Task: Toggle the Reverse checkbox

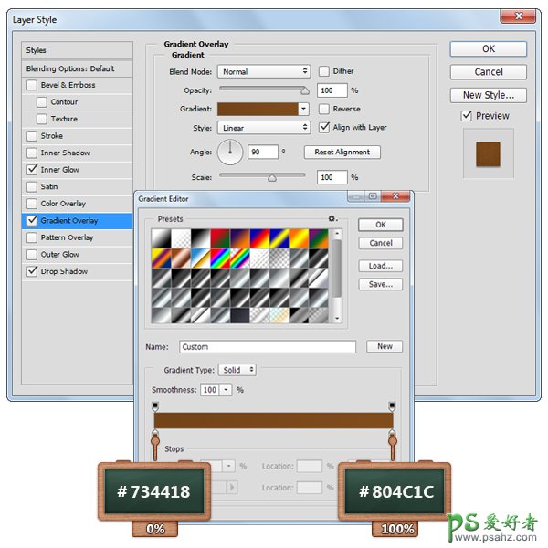Action: (x=324, y=109)
